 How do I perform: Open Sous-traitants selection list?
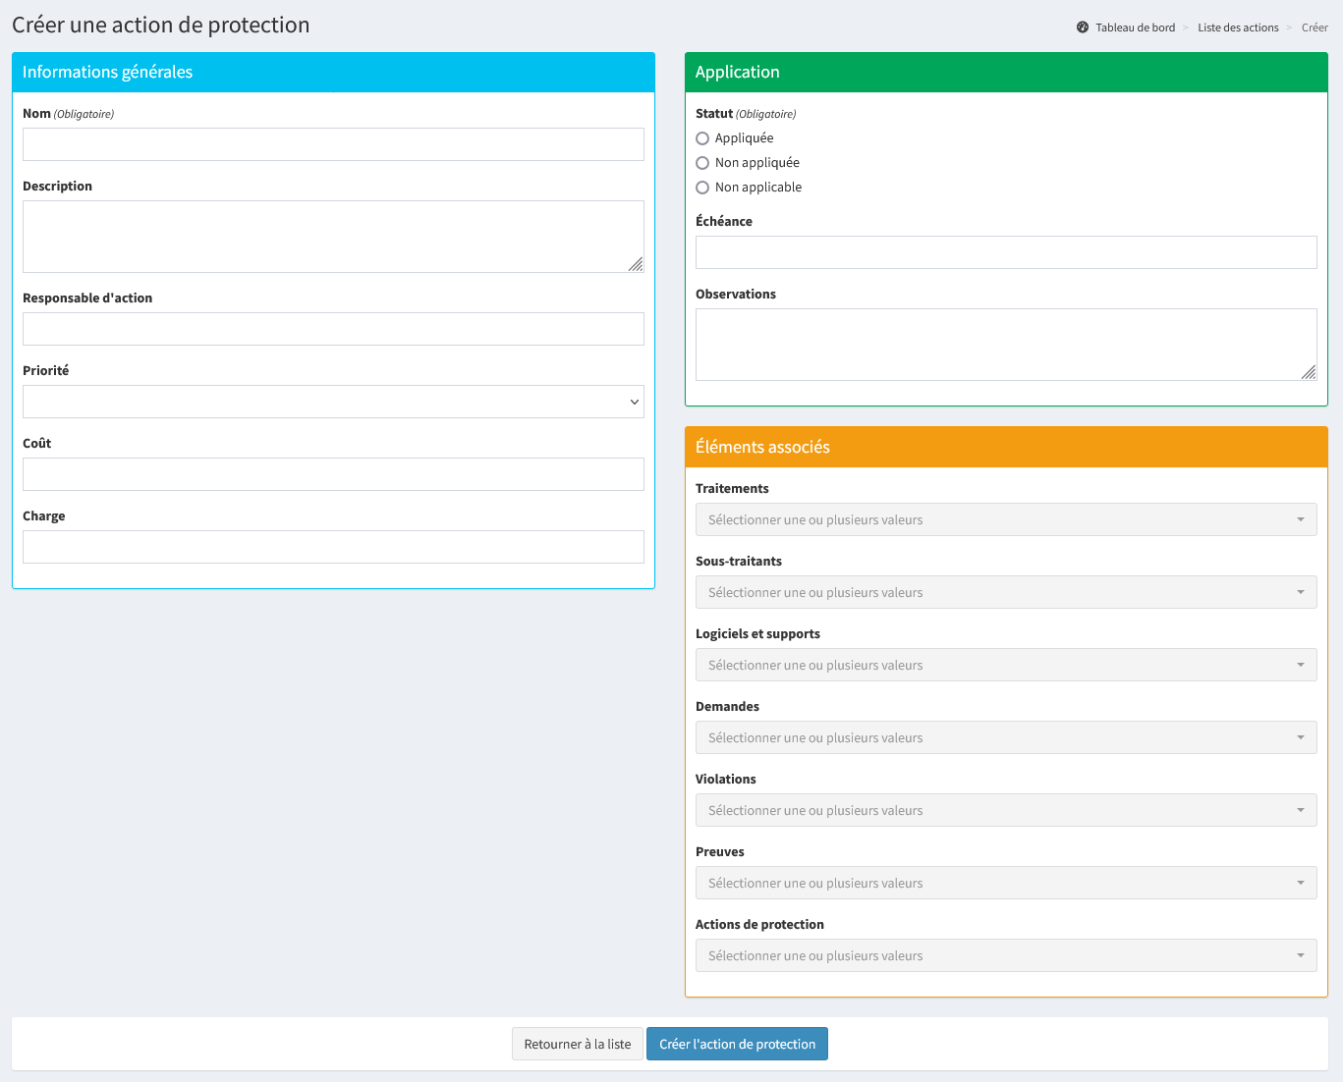click(x=1005, y=592)
